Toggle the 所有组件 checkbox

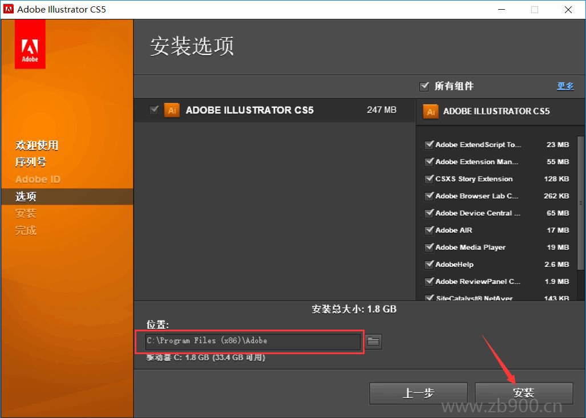click(x=424, y=86)
